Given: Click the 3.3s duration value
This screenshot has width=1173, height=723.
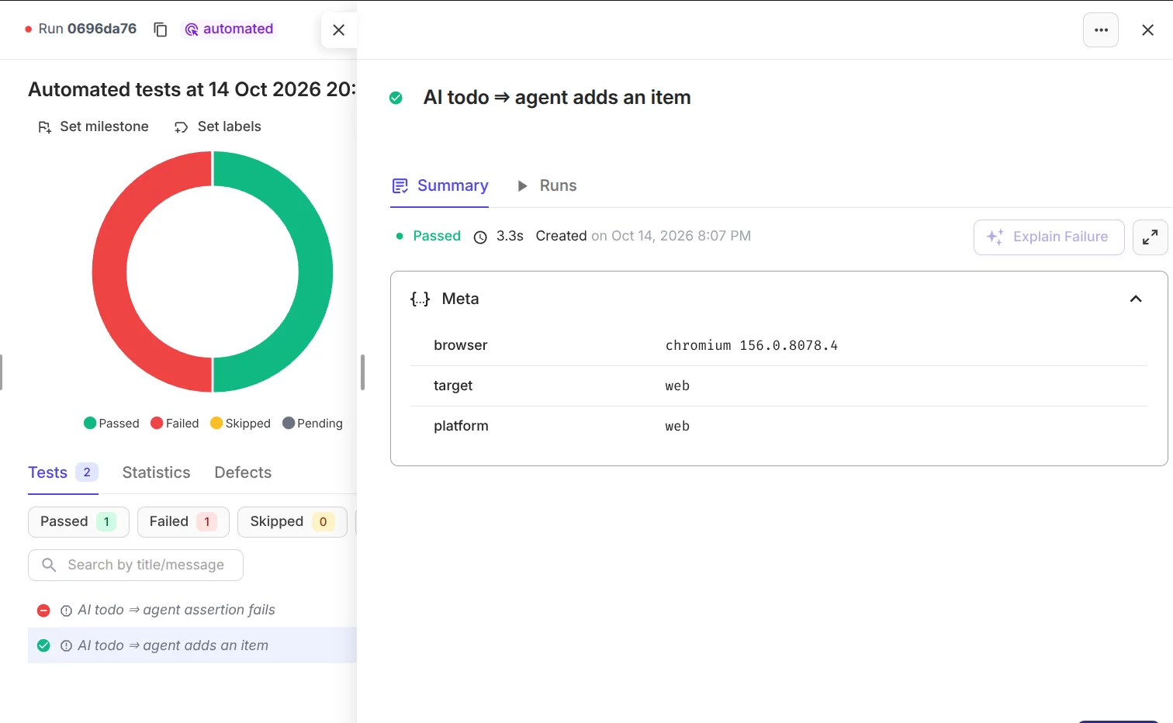Looking at the screenshot, I should 510,236.
